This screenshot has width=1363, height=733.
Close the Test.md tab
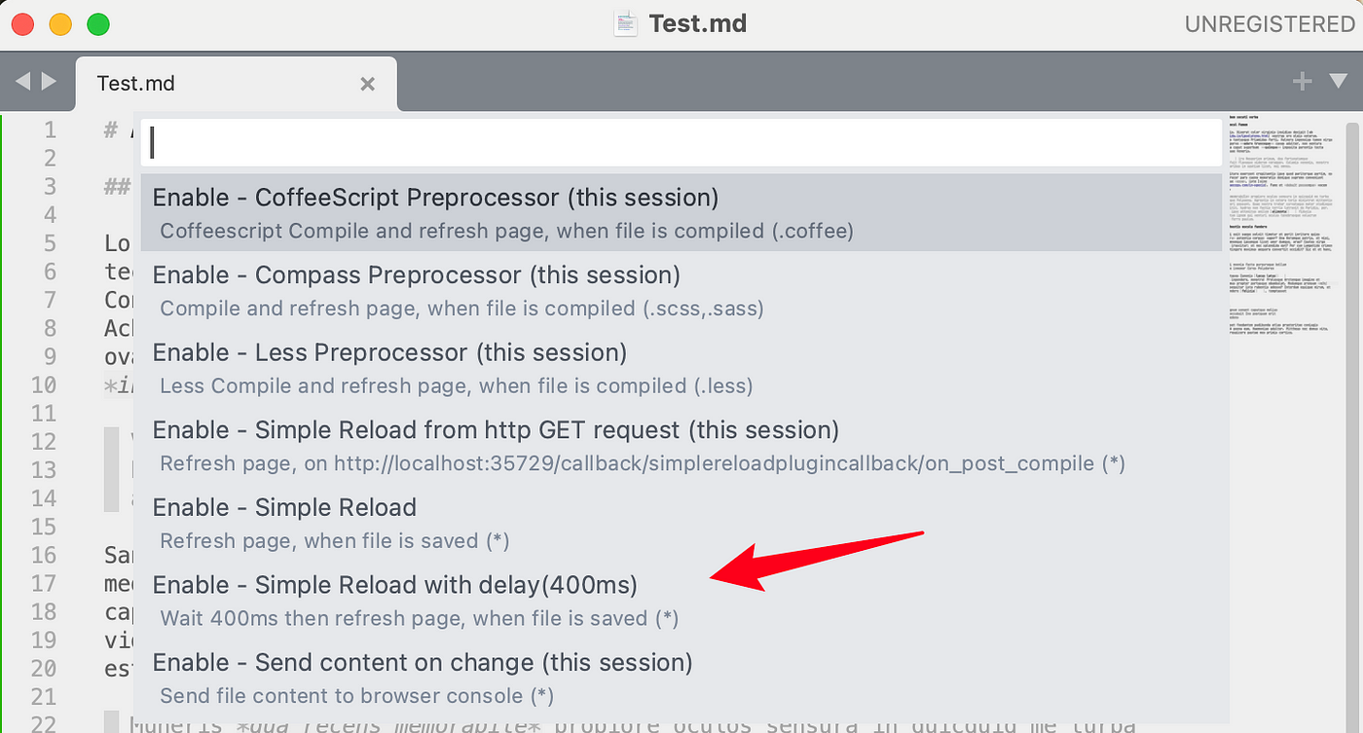coord(367,84)
